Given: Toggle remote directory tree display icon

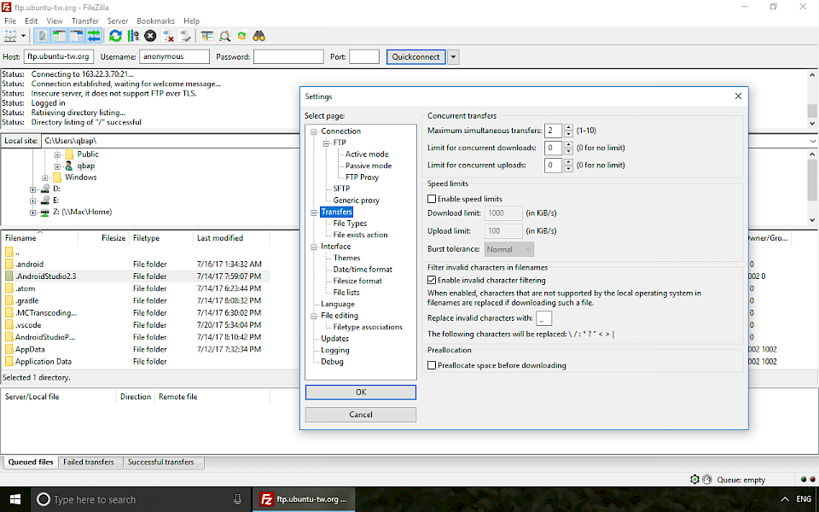Looking at the screenshot, I should pos(76,36).
